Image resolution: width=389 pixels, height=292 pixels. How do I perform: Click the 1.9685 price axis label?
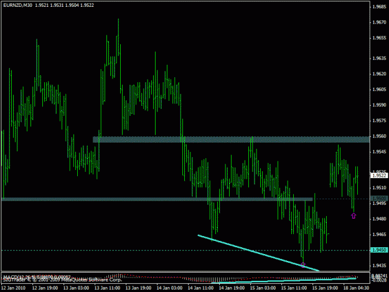379,7
